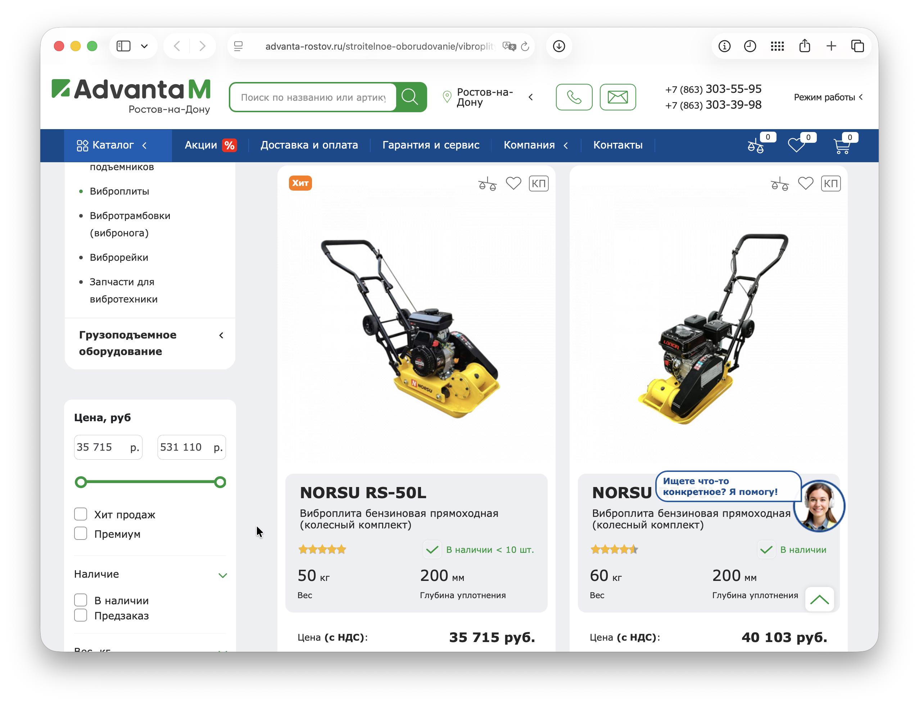Check the Предзаказ filter

pos(81,615)
